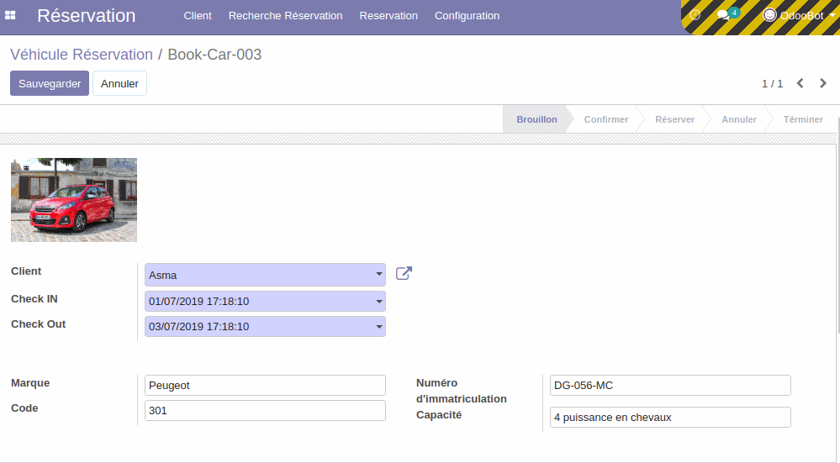This screenshot has width=840, height=463.
Task: Open the activities clock icon
Action: click(x=695, y=15)
